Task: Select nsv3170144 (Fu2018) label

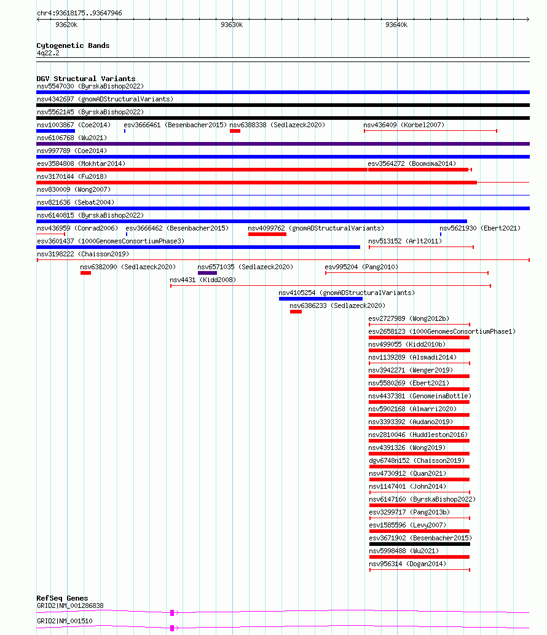Action: [72, 177]
